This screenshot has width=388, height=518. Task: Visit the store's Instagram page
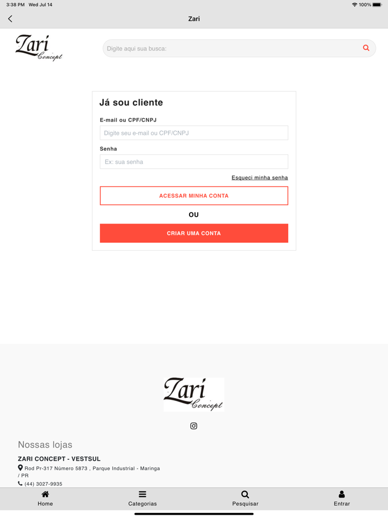pos(193,426)
